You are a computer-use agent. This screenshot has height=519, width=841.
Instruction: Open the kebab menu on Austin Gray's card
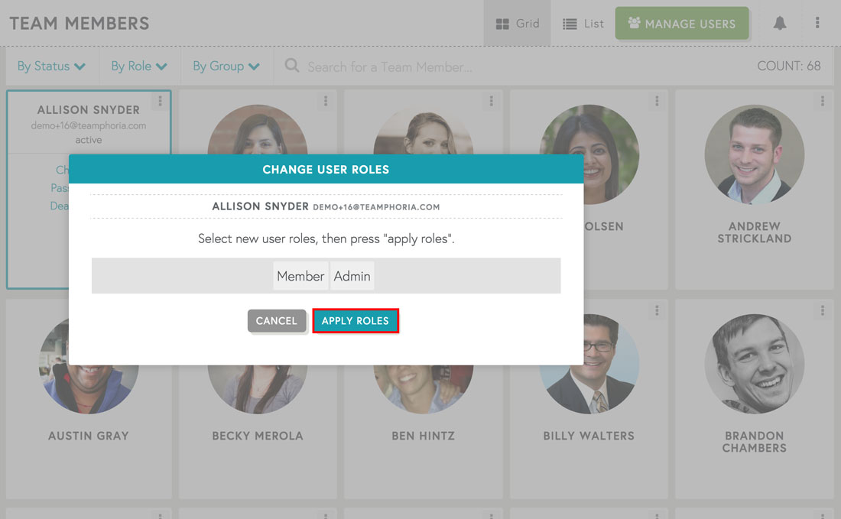pyautogui.click(x=160, y=310)
